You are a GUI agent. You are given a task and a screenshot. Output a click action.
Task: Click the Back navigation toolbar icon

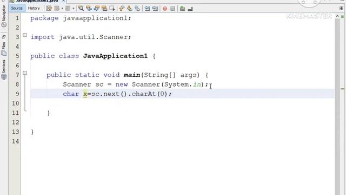(57, 9)
